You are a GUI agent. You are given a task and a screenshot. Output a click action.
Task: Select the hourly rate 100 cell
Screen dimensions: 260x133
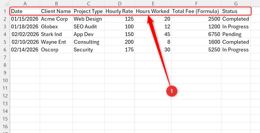120,27
